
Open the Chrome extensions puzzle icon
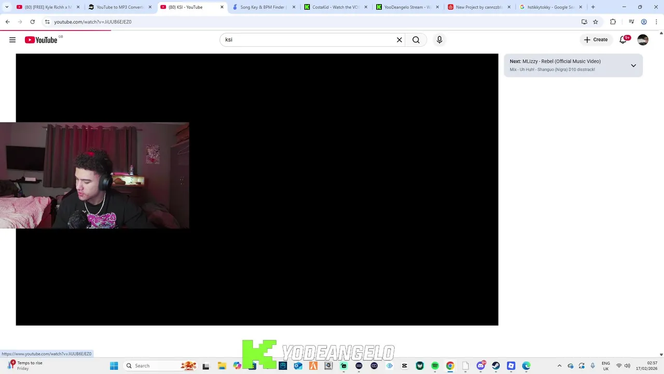[x=613, y=22]
